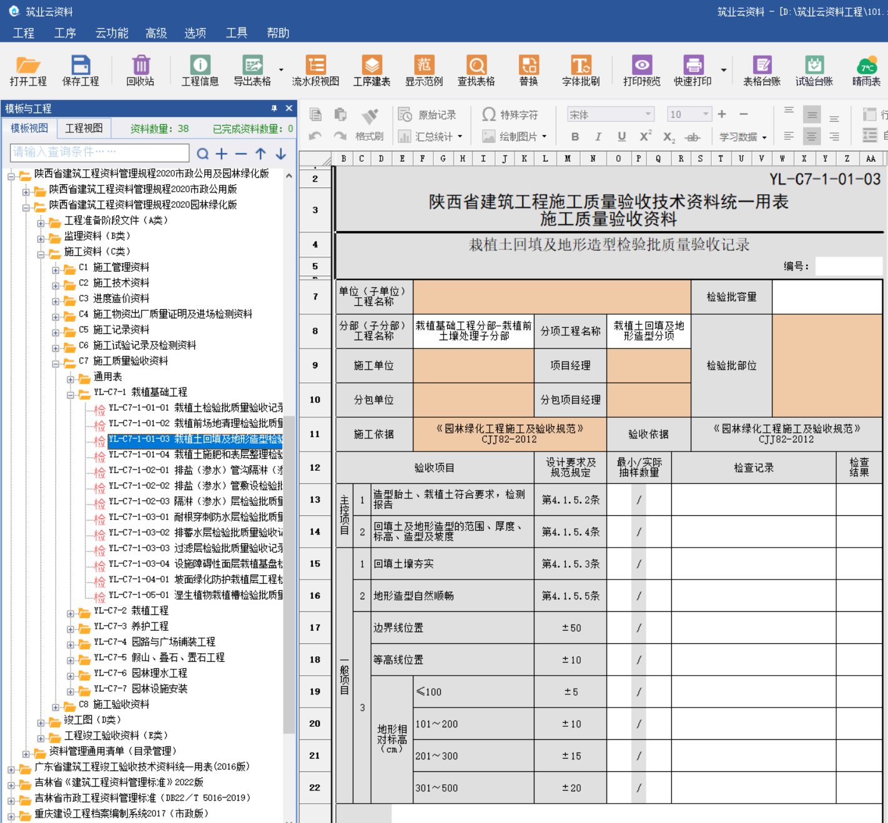Open 工程信息 info icon
Screen dimensions: 888x823
[x=200, y=65]
